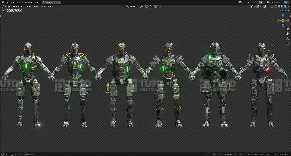Open the Render menu
Image resolution: width=291 pixels, height=156 pixels.
[x=19, y=2]
